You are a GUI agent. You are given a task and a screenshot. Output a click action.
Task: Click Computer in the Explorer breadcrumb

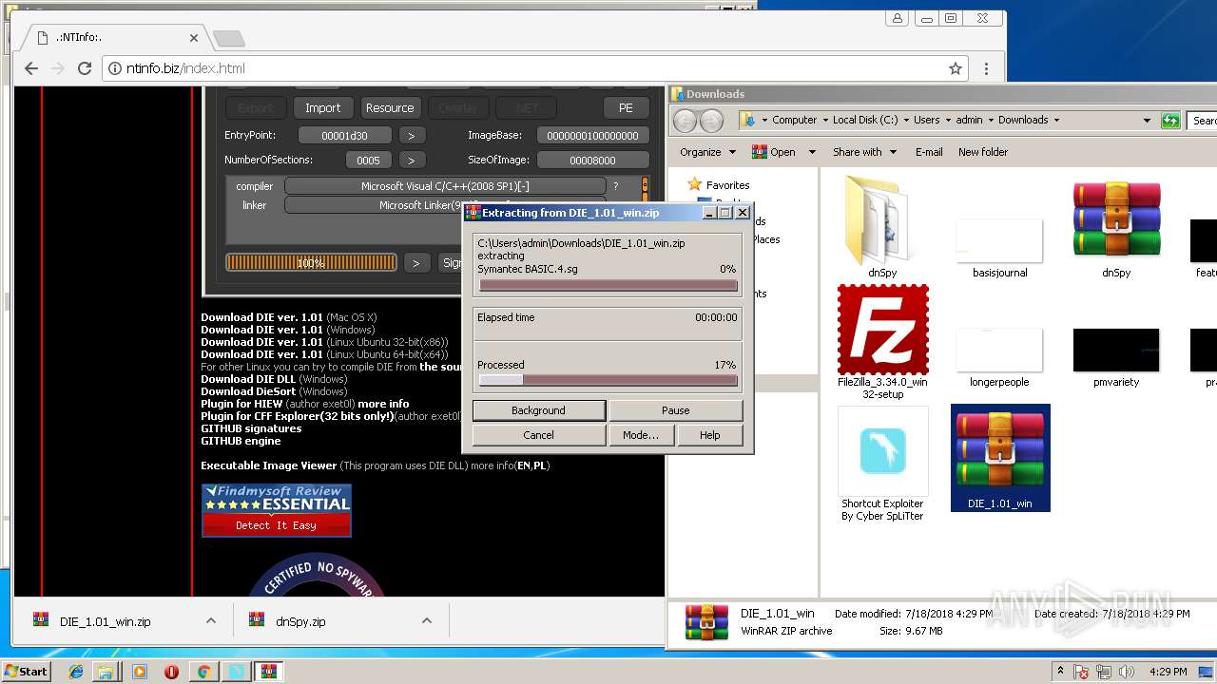tap(794, 120)
